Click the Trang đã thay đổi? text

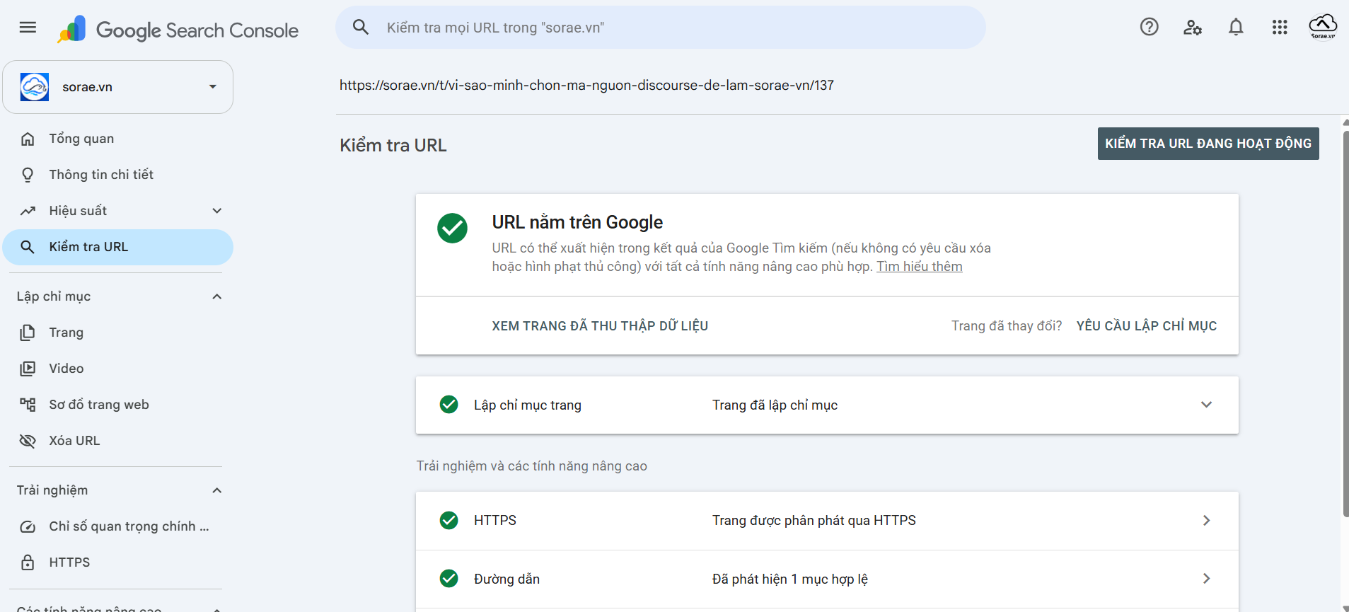1007,325
